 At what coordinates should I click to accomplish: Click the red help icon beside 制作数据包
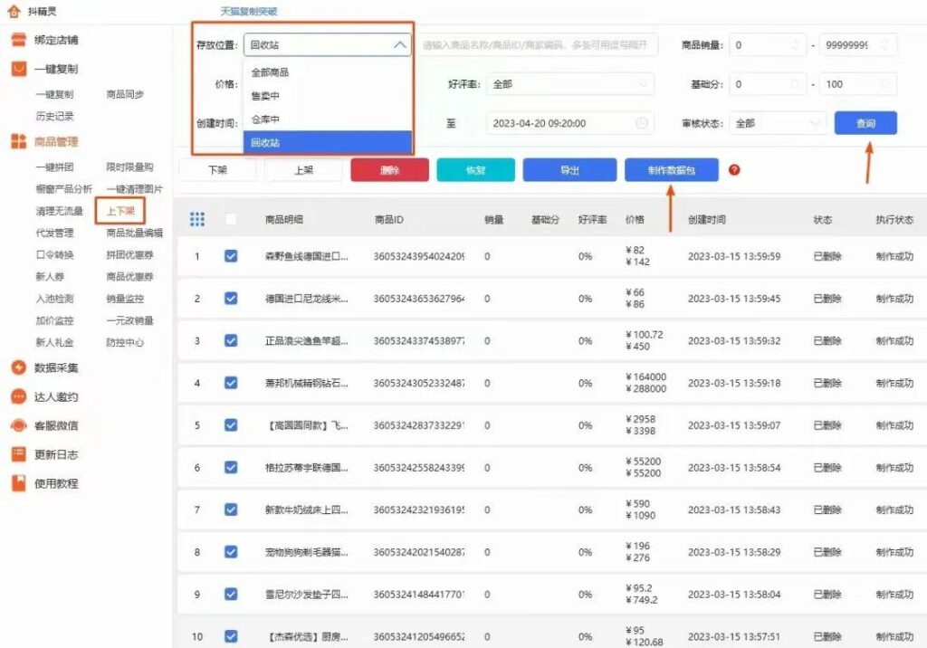click(x=731, y=170)
